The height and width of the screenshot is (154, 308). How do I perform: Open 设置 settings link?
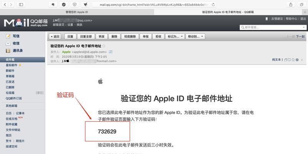pyautogui.click(x=70, y=25)
